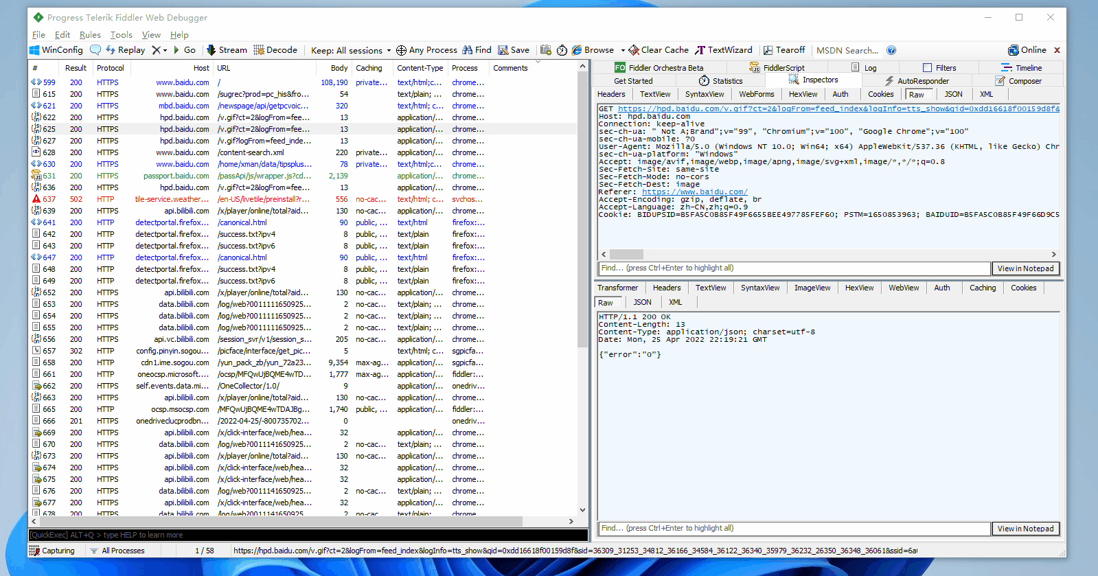Screen dimensions: 1098x576
Task: Select the response Transformer tab
Action: tap(617, 288)
